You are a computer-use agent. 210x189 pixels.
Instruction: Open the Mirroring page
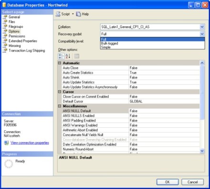[x=15, y=45]
